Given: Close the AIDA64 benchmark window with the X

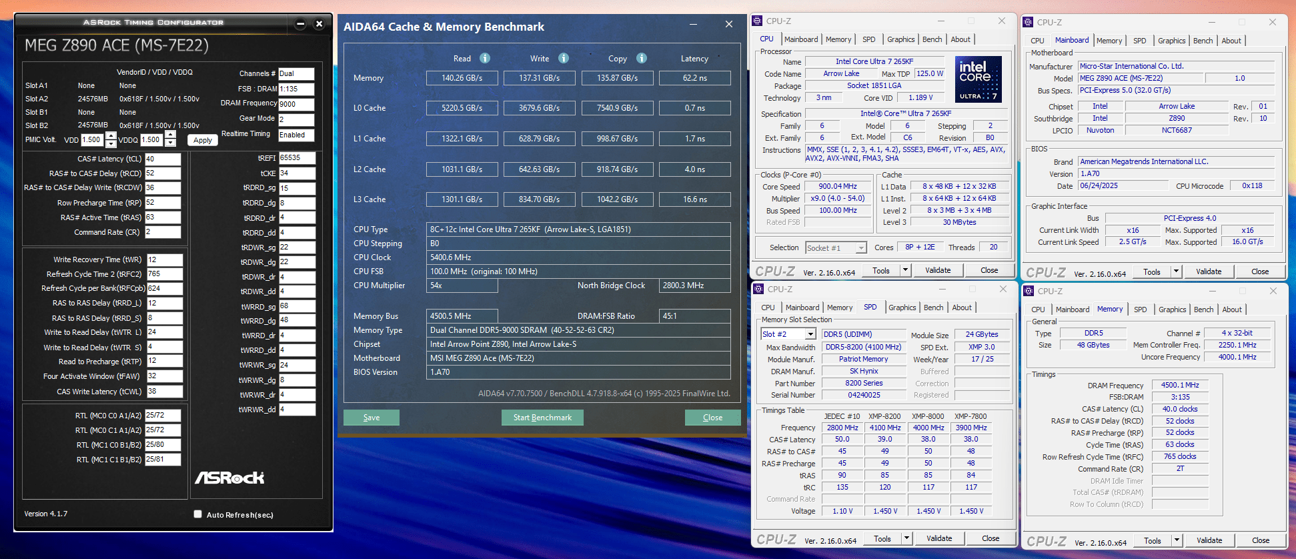Looking at the screenshot, I should (728, 24).
